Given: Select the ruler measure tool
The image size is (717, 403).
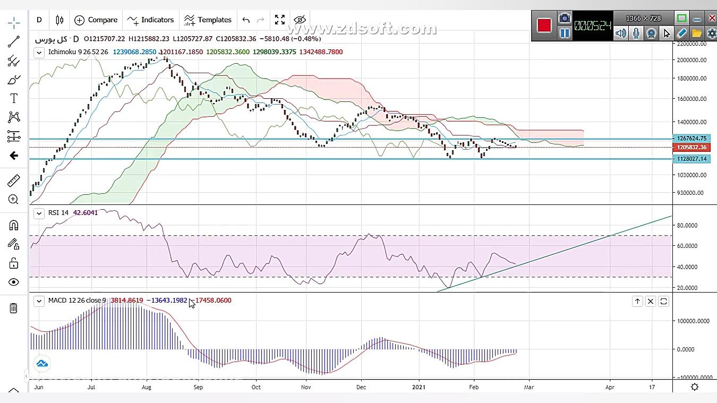Looking at the screenshot, I should (14, 181).
